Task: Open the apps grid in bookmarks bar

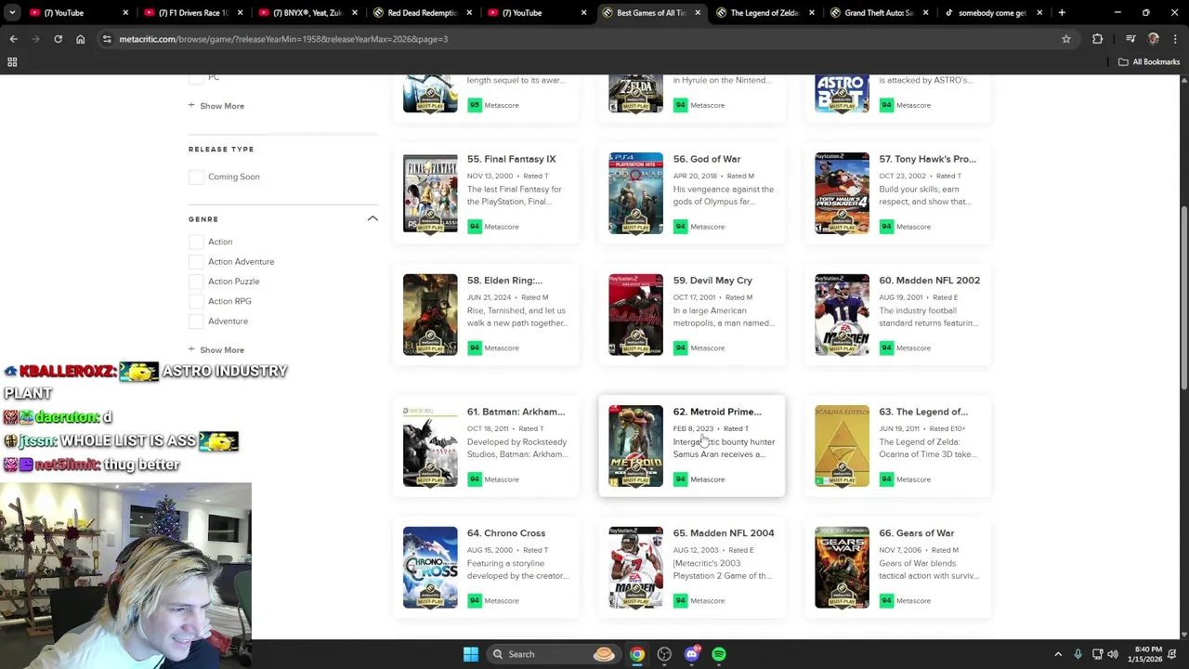Action: click(x=12, y=62)
